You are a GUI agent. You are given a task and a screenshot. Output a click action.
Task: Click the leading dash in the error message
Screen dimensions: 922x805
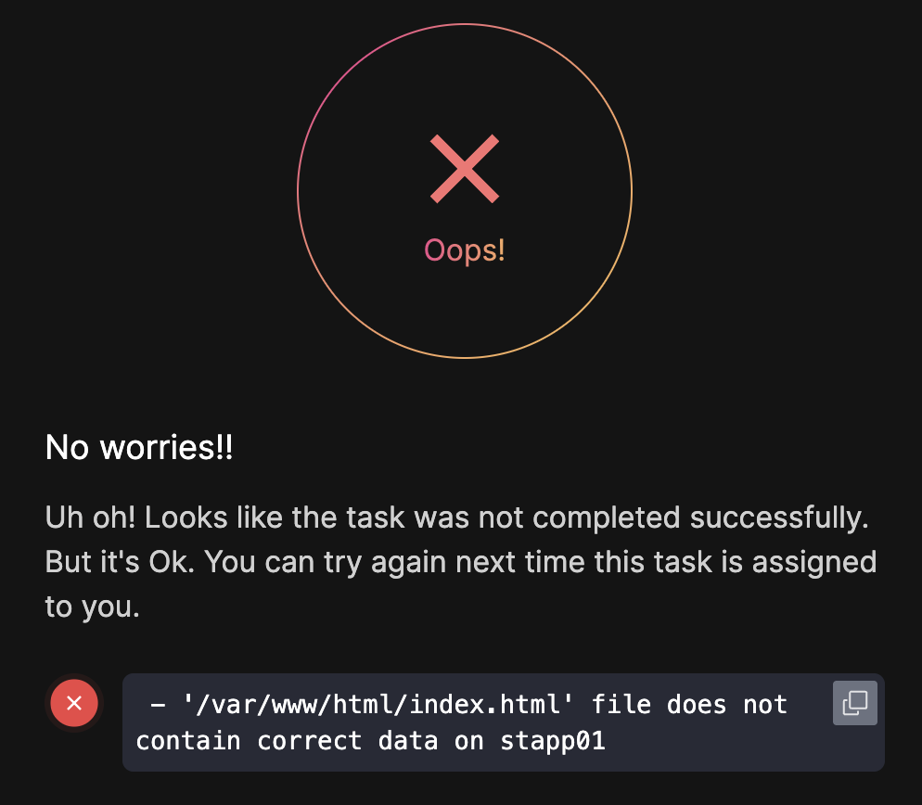tap(158, 705)
